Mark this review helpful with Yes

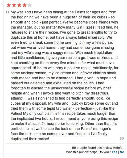pyautogui.click(x=114, y=152)
